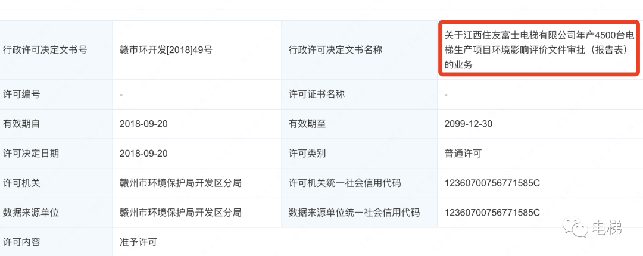Click the 有效期至 label
This screenshot has height=256, width=643.
(x=307, y=124)
